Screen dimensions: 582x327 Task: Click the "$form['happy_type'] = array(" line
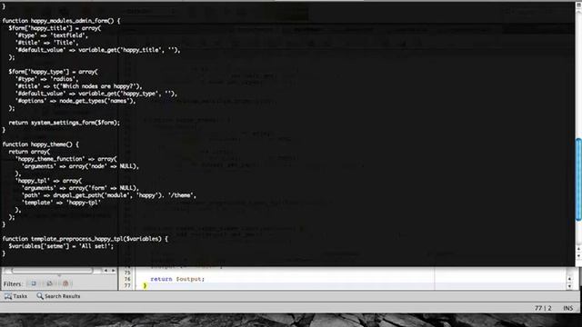tap(53, 72)
